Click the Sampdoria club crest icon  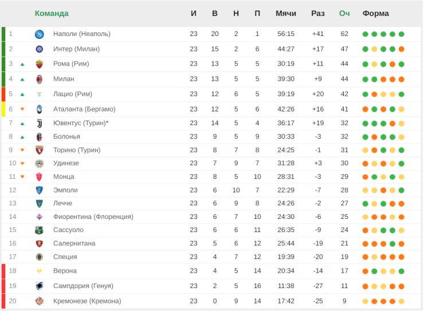40,286
